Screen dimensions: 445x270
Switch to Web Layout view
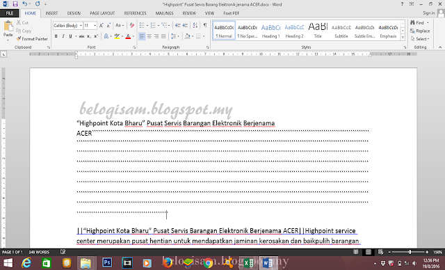tap(380, 252)
